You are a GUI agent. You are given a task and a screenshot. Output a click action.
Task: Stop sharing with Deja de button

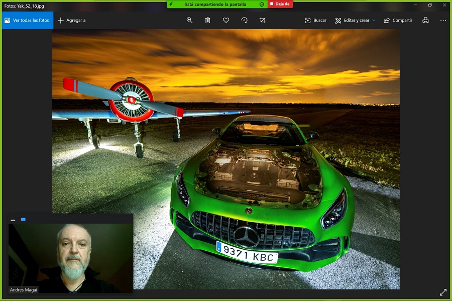coord(280,4)
